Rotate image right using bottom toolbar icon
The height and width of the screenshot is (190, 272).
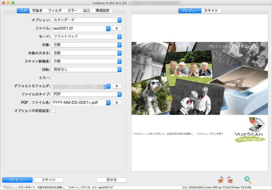[230, 180]
